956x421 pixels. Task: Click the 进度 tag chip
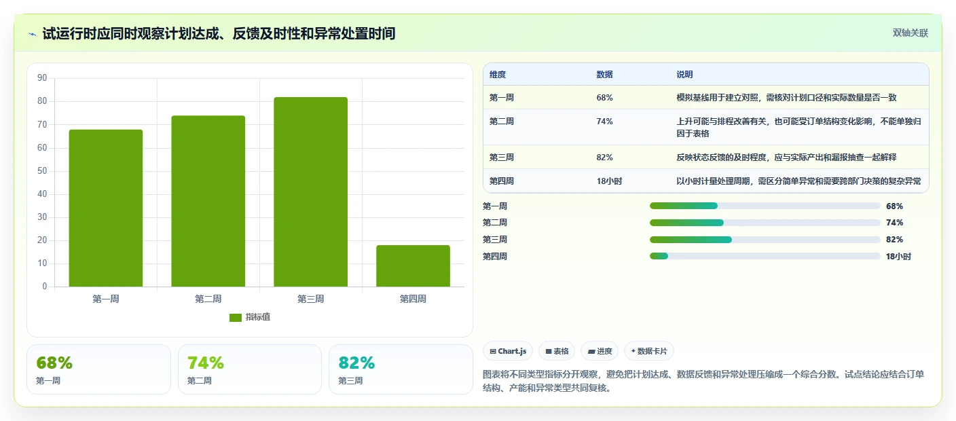(600, 351)
